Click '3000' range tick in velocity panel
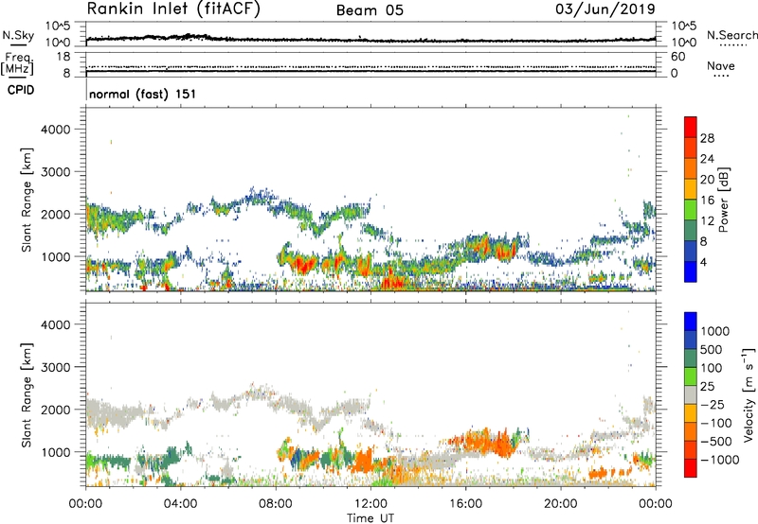The height and width of the screenshot is (524, 758). click(x=56, y=367)
